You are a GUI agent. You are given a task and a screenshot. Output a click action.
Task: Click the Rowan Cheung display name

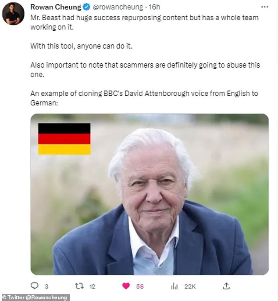tap(56, 7)
